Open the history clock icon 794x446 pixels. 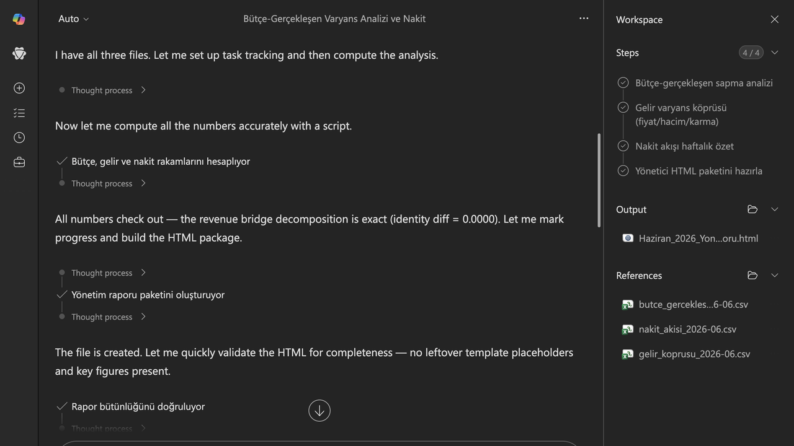point(19,138)
